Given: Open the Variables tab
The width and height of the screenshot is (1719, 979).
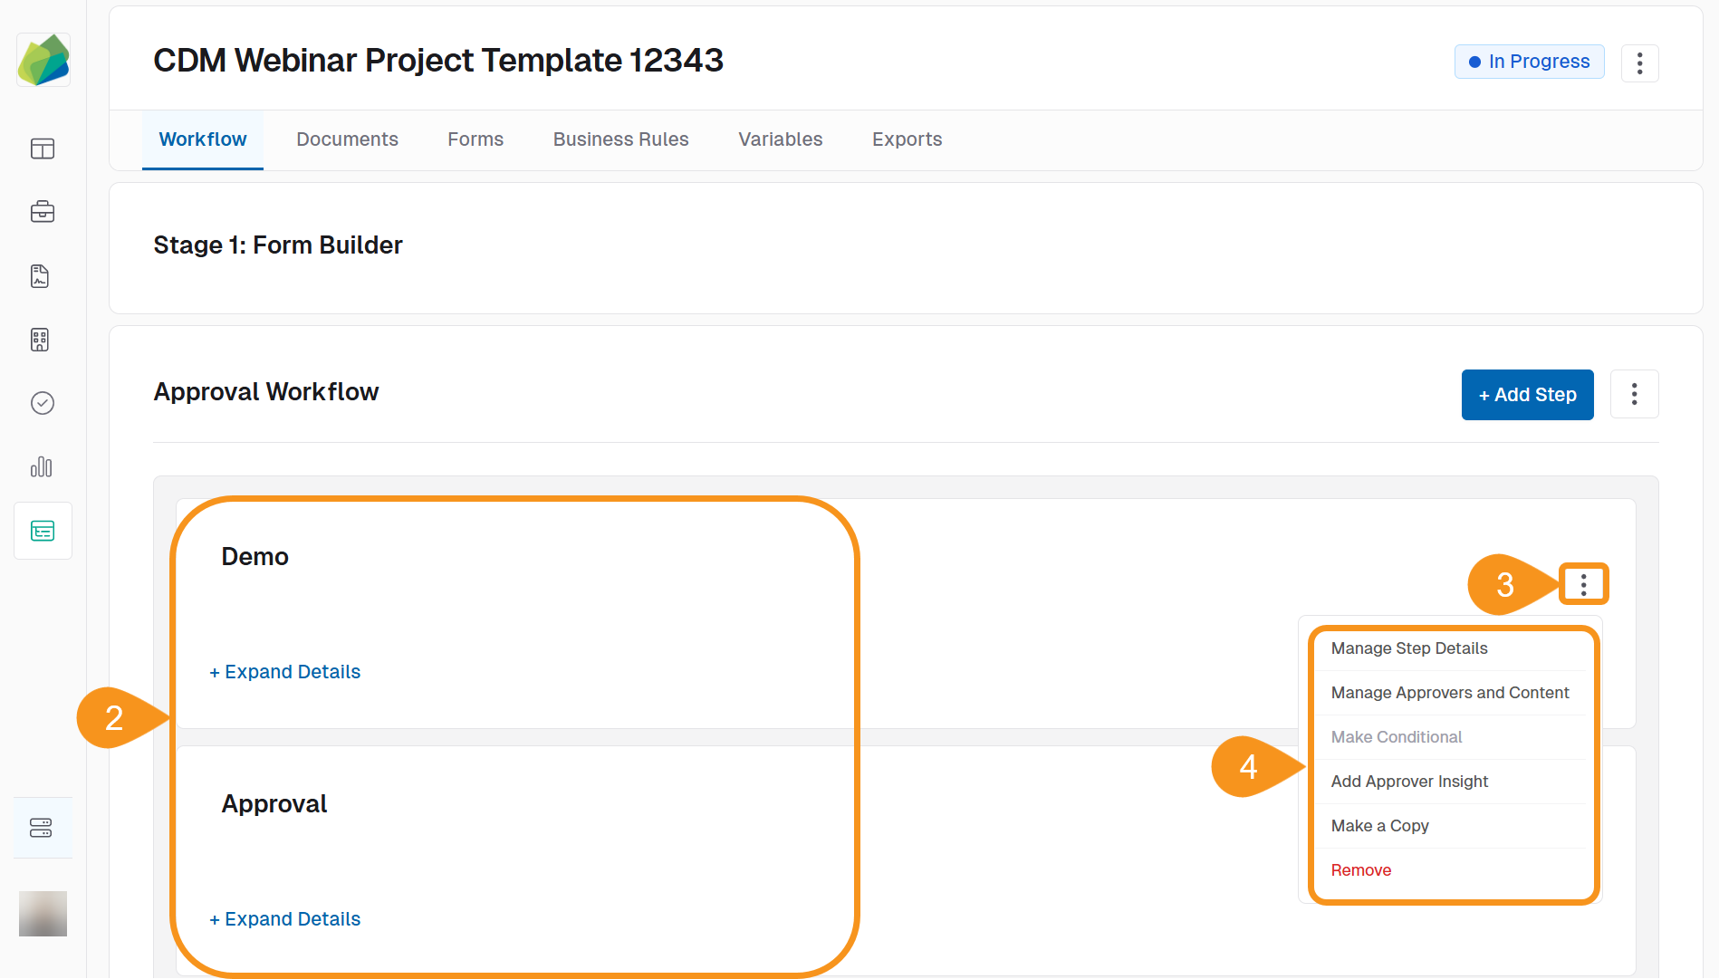Looking at the screenshot, I should [x=780, y=139].
